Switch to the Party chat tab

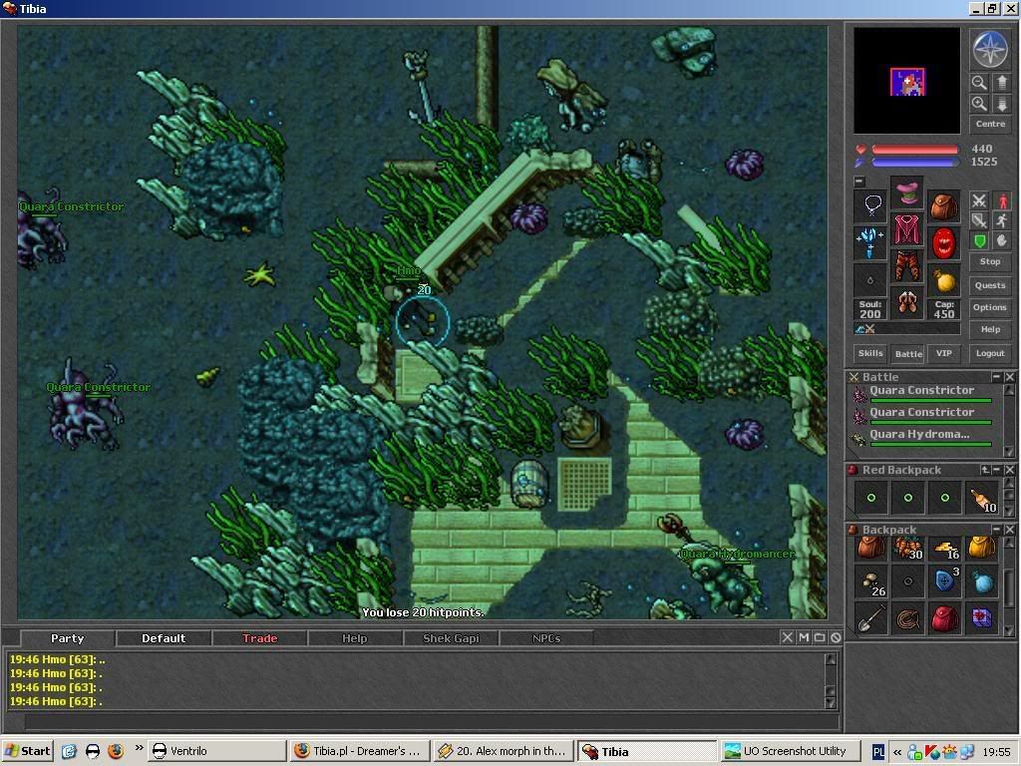tap(67, 638)
